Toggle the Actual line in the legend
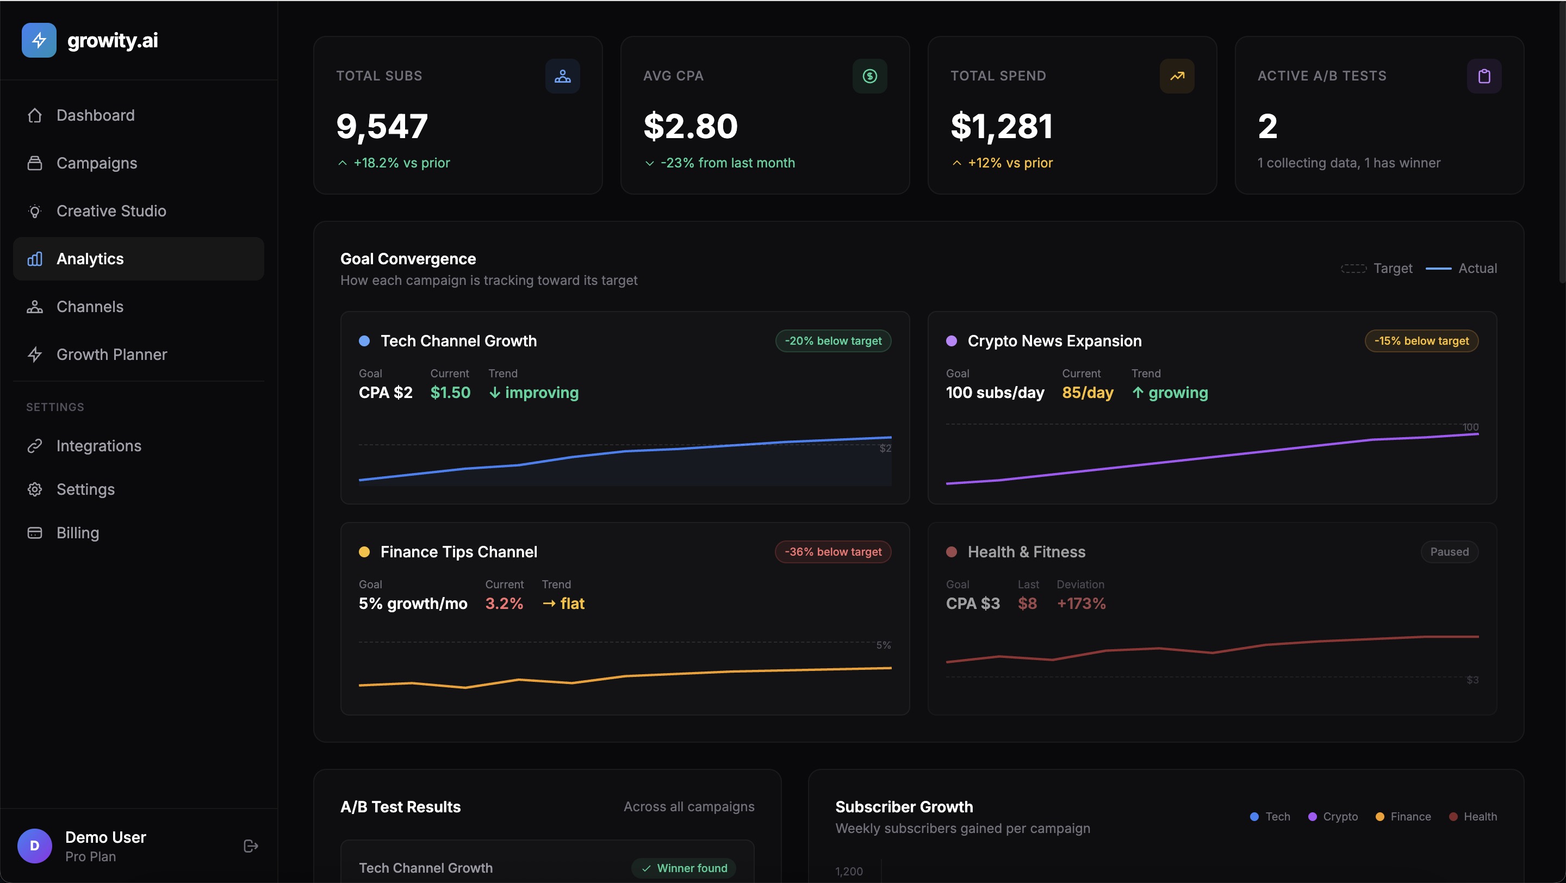 [x=1462, y=268]
